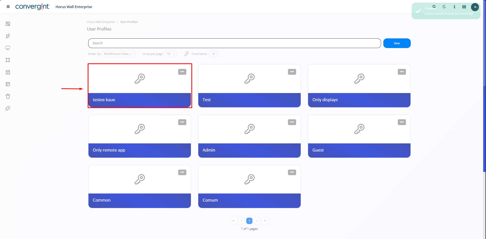This screenshot has width=486, height=239.
Task: Open the dashboard icon in sidebar
Action: point(8,24)
